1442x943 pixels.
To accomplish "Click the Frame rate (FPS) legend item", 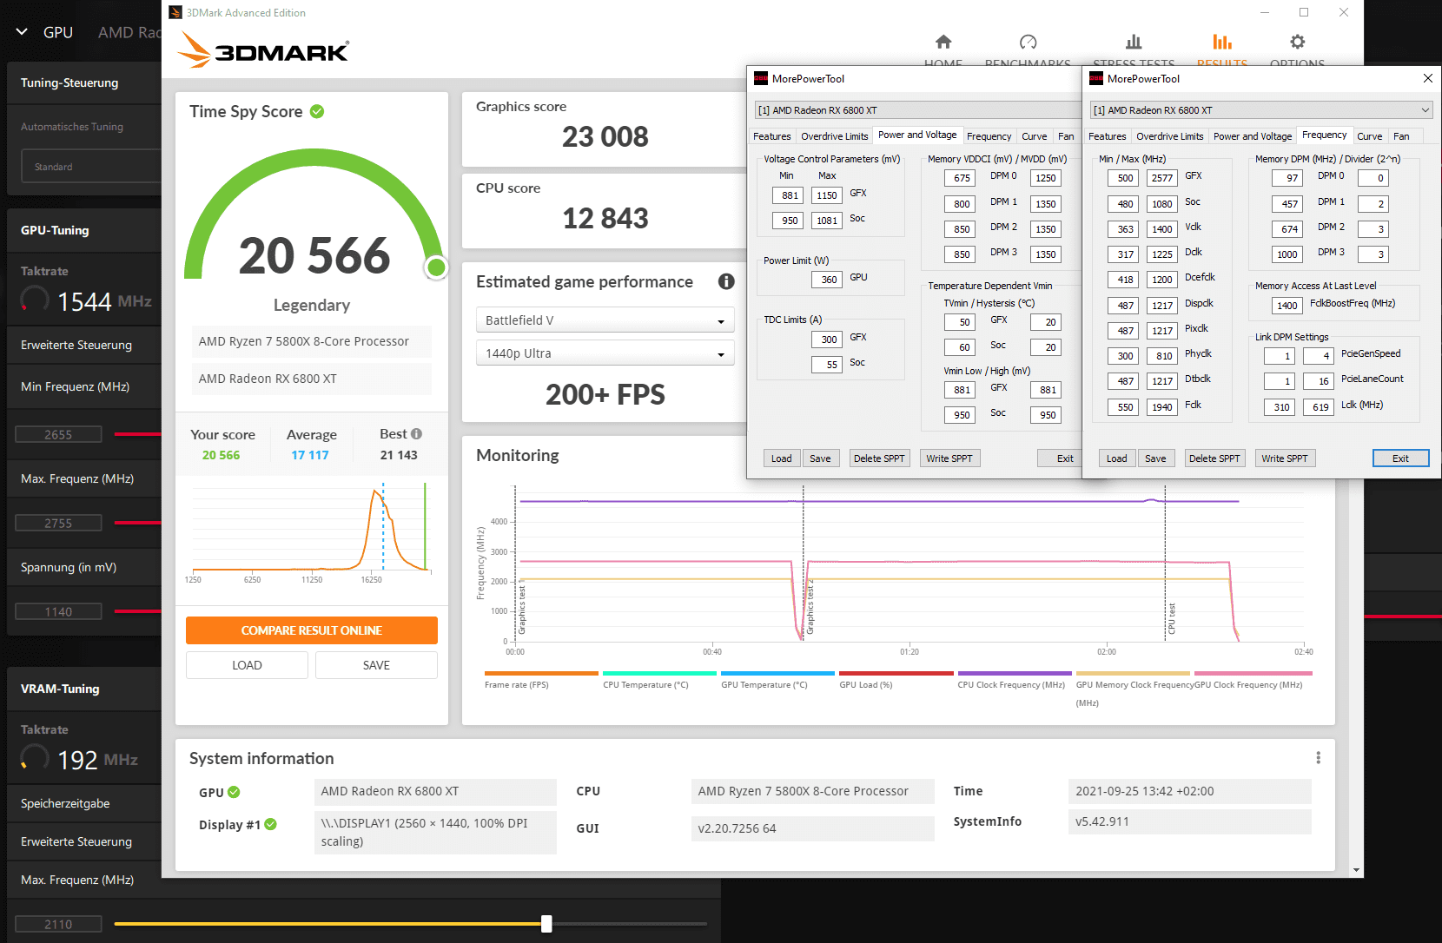I will coord(541,680).
